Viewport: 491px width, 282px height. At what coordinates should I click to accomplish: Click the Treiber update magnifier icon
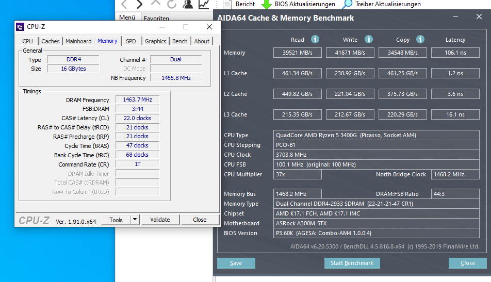coord(347,4)
